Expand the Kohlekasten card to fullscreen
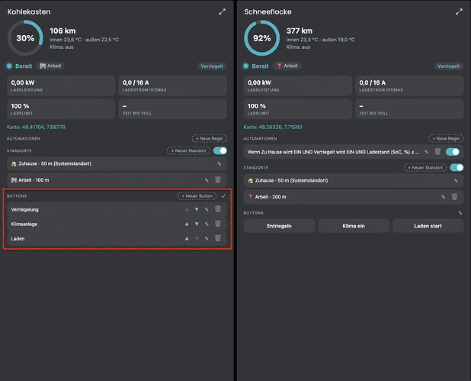 click(x=222, y=11)
